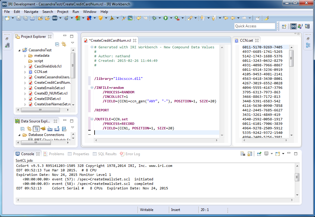Click the Previous Annotation up-arrow icon
Screen dimensions: 315x217
(x=214, y=18)
